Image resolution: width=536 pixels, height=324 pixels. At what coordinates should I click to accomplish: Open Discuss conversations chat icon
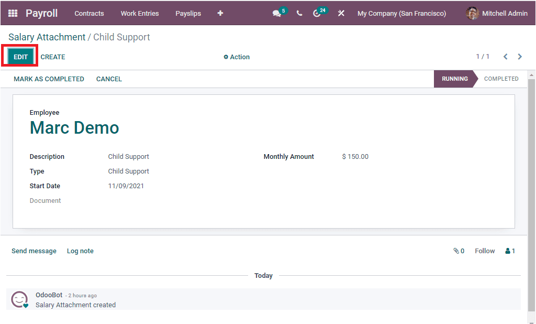point(276,13)
